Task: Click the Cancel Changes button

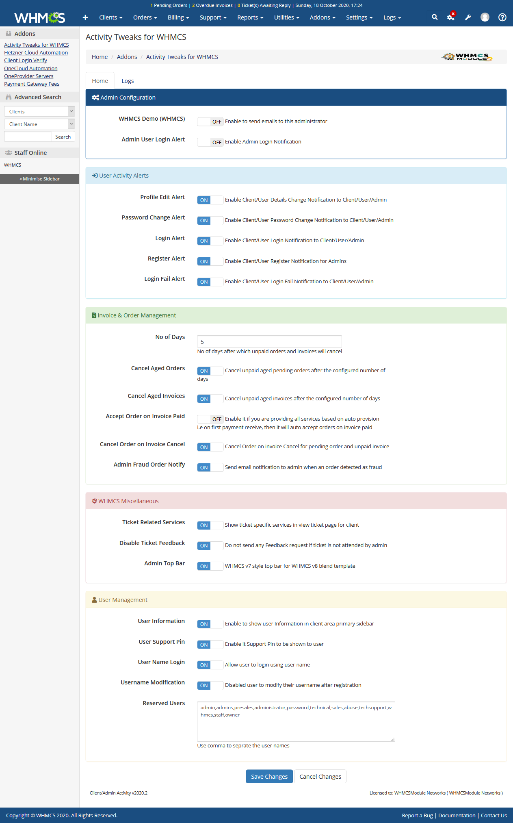Action: 320,777
